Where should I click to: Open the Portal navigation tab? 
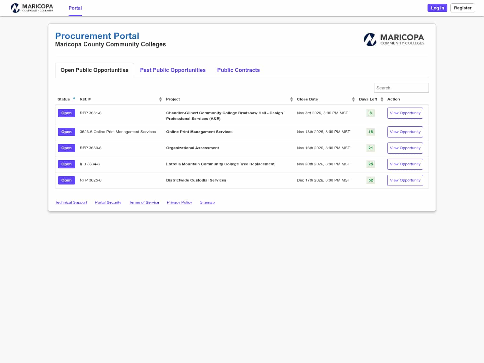click(75, 8)
